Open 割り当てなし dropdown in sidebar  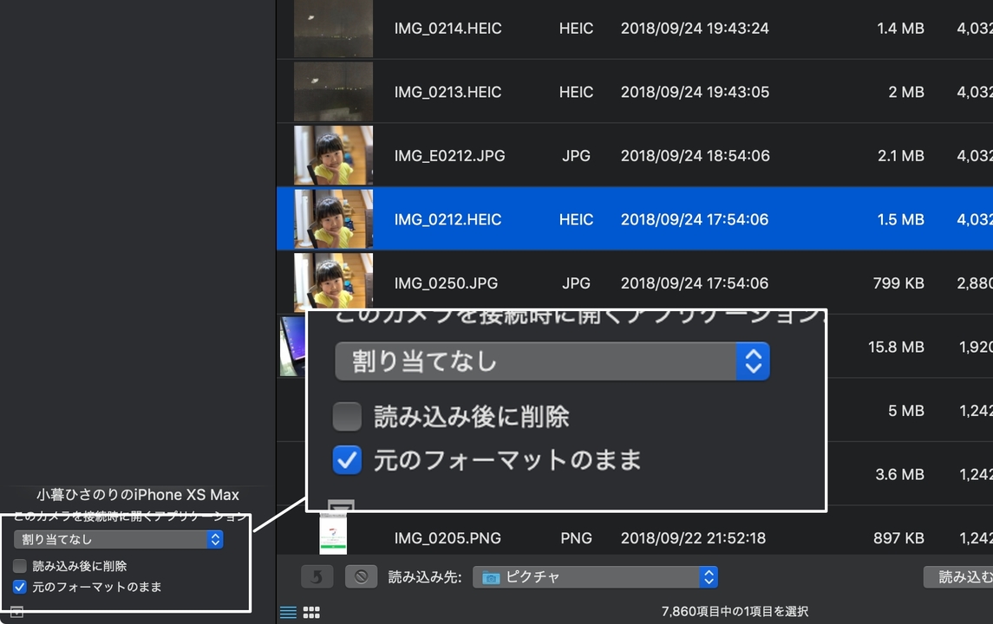(119, 539)
